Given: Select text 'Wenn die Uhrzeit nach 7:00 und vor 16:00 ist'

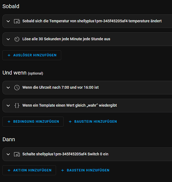Looking at the screenshot, I should (x=61, y=87).
